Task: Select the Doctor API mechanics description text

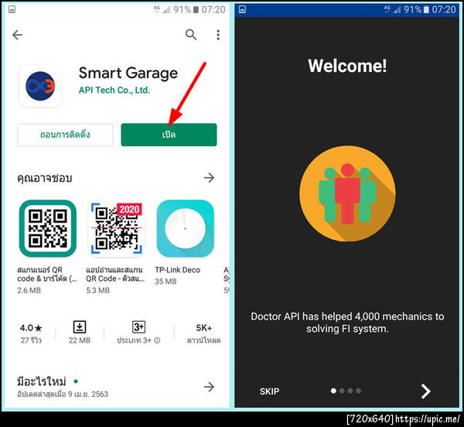Action: coord(347,323)
